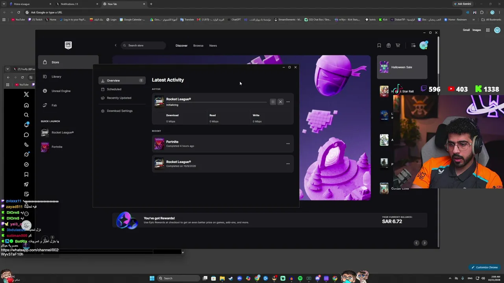Open the Google apps grid icon
This screenshot has height=283, width=504.
488,30
